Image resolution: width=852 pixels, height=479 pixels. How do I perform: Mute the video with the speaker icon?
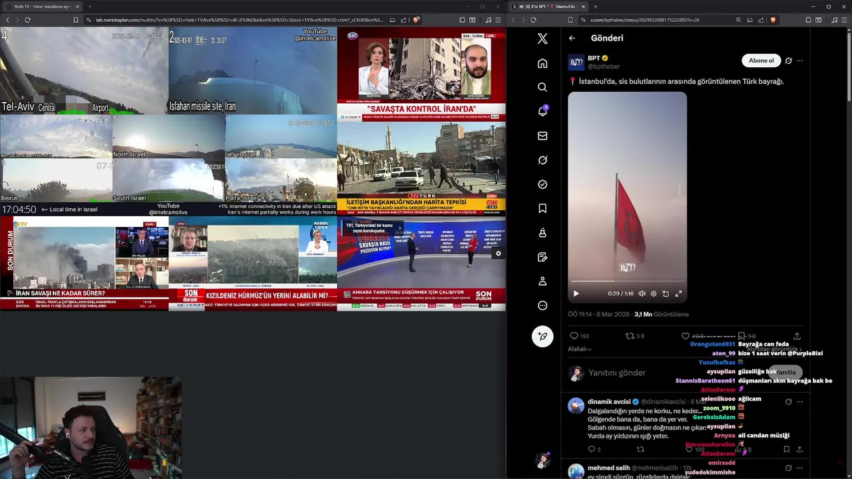(x=642, y=293)
